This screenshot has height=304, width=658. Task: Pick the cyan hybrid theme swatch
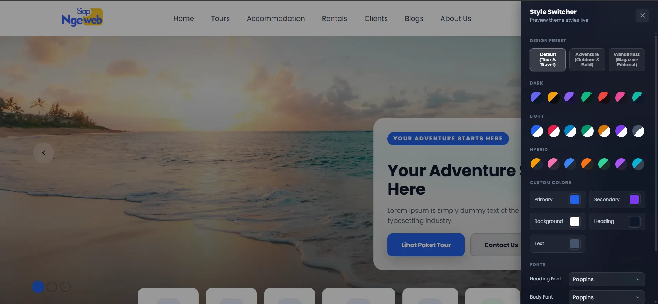tap(638, 164)
